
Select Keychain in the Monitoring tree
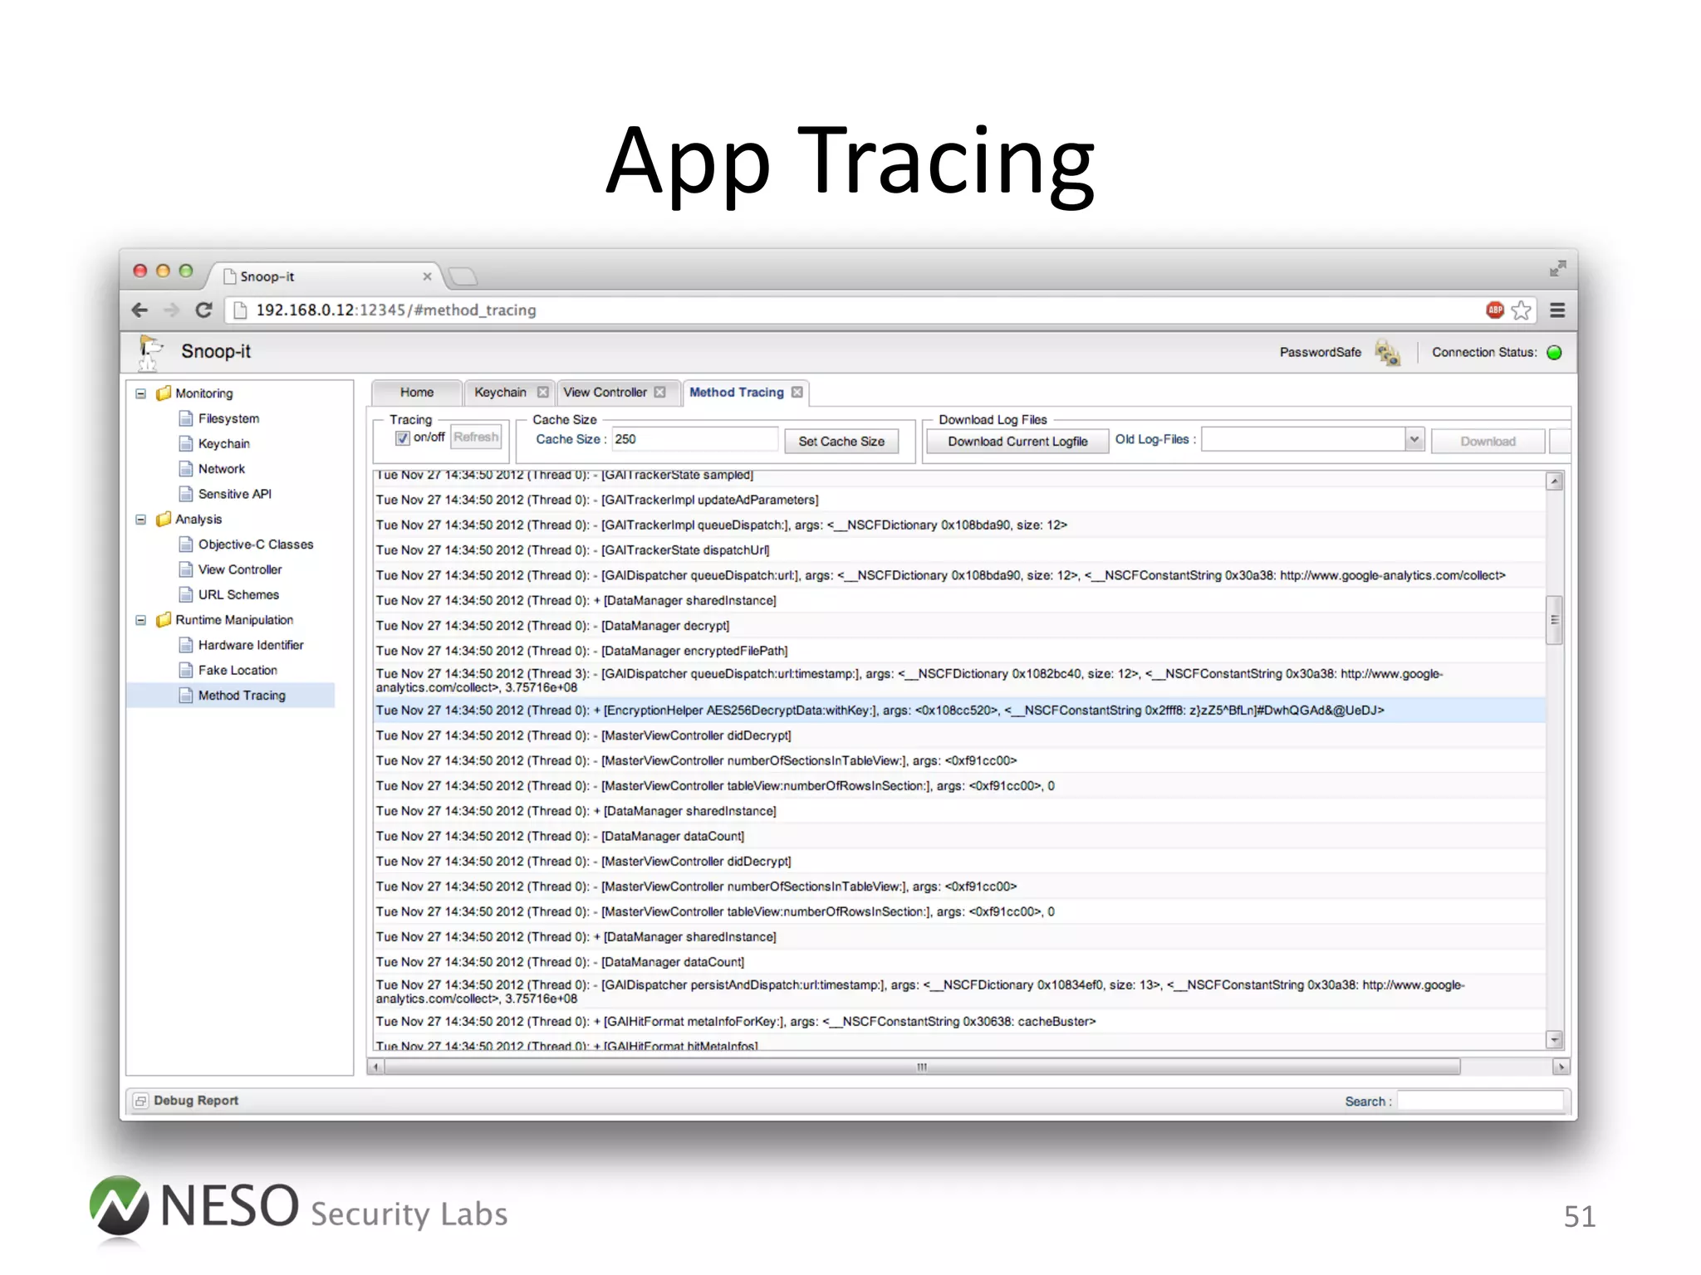224,444
